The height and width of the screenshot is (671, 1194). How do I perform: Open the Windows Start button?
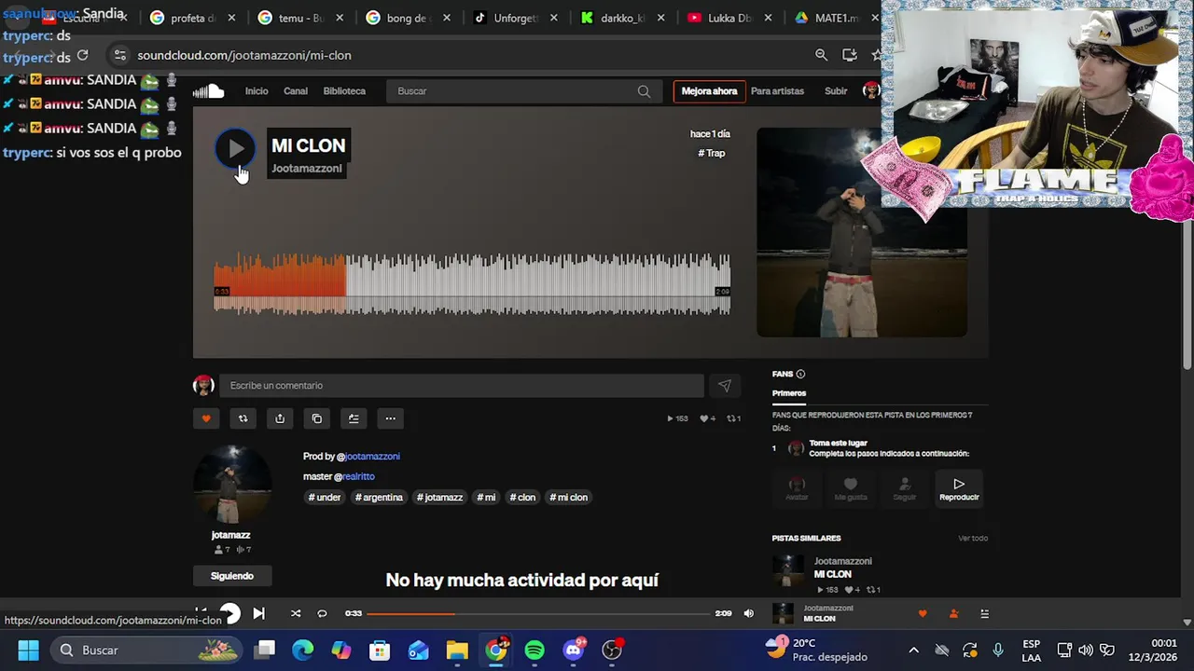point(28,650)
